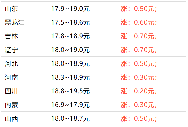
Task: Select price range 18.3~18.9元
Action: [x=71, y=77]
